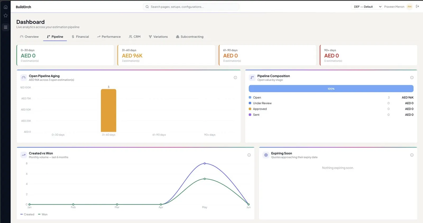Click the branch icon beside Pipeline Composition

pyautogui.click(x=252, y=78)
